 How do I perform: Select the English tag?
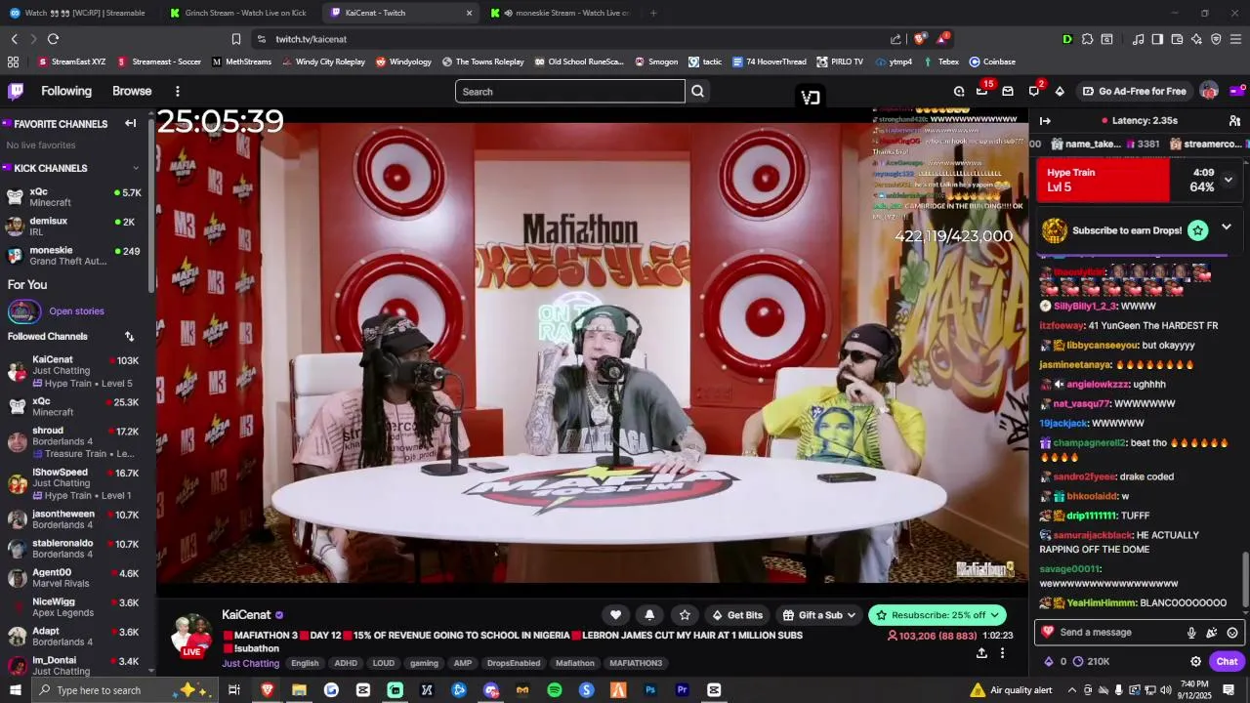[x=305, y=663]
